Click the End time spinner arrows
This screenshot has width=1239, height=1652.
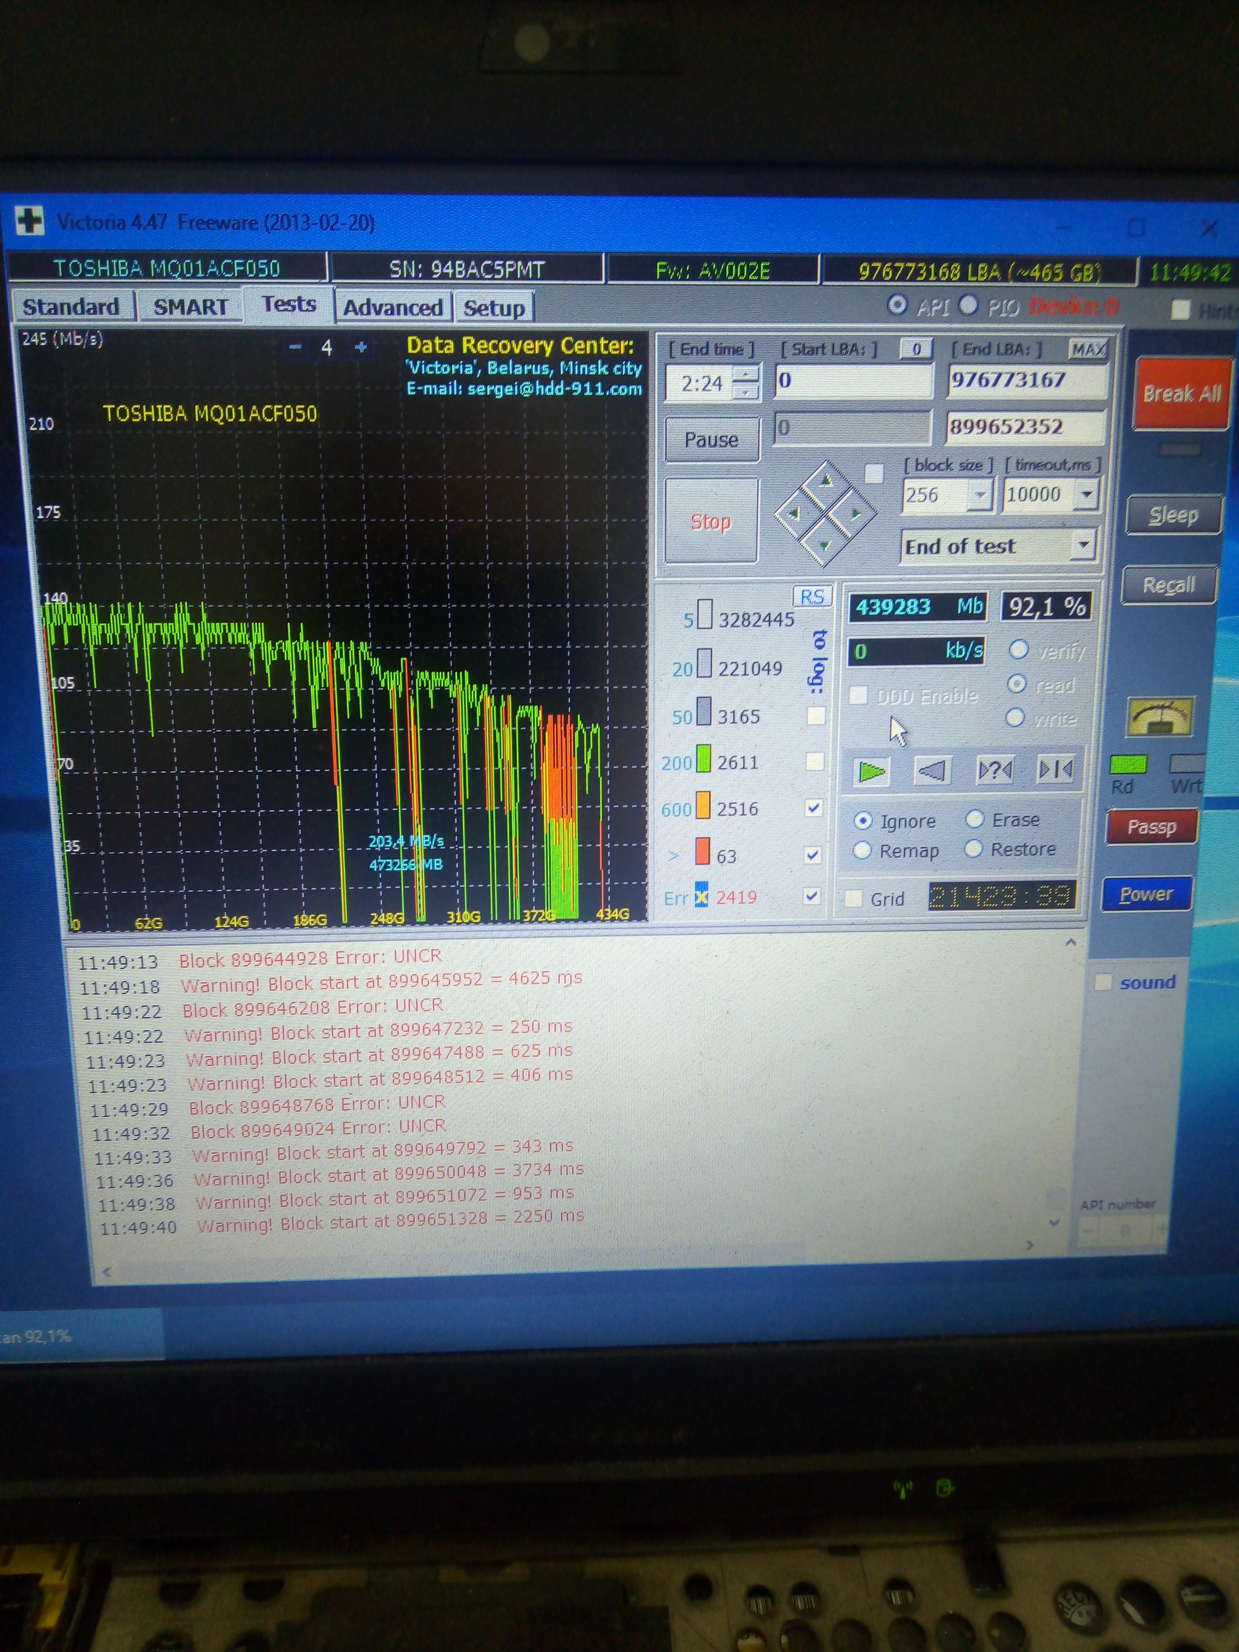[747, 382]
